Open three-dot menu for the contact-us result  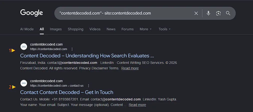click(88, 86)
